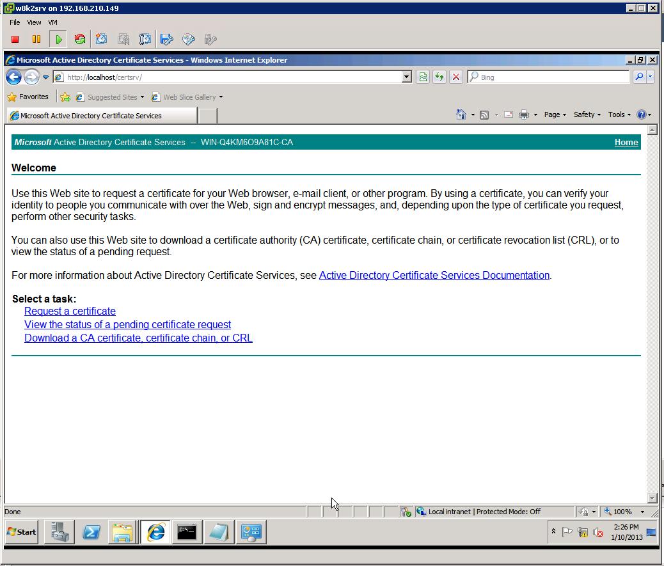Click the Read Mail envelope icon
Viewport: 664px width, 566px height.
click(x=509, y=114)
